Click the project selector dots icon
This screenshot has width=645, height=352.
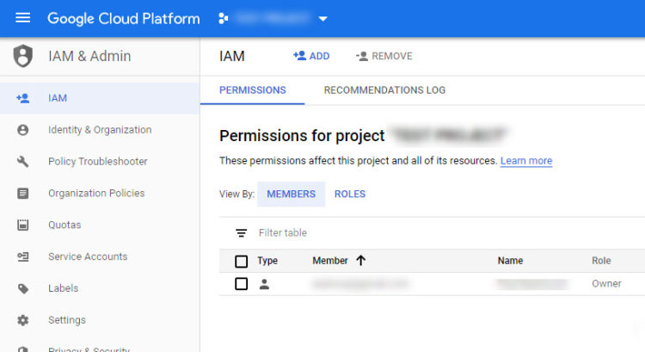(x=224, y=19)
